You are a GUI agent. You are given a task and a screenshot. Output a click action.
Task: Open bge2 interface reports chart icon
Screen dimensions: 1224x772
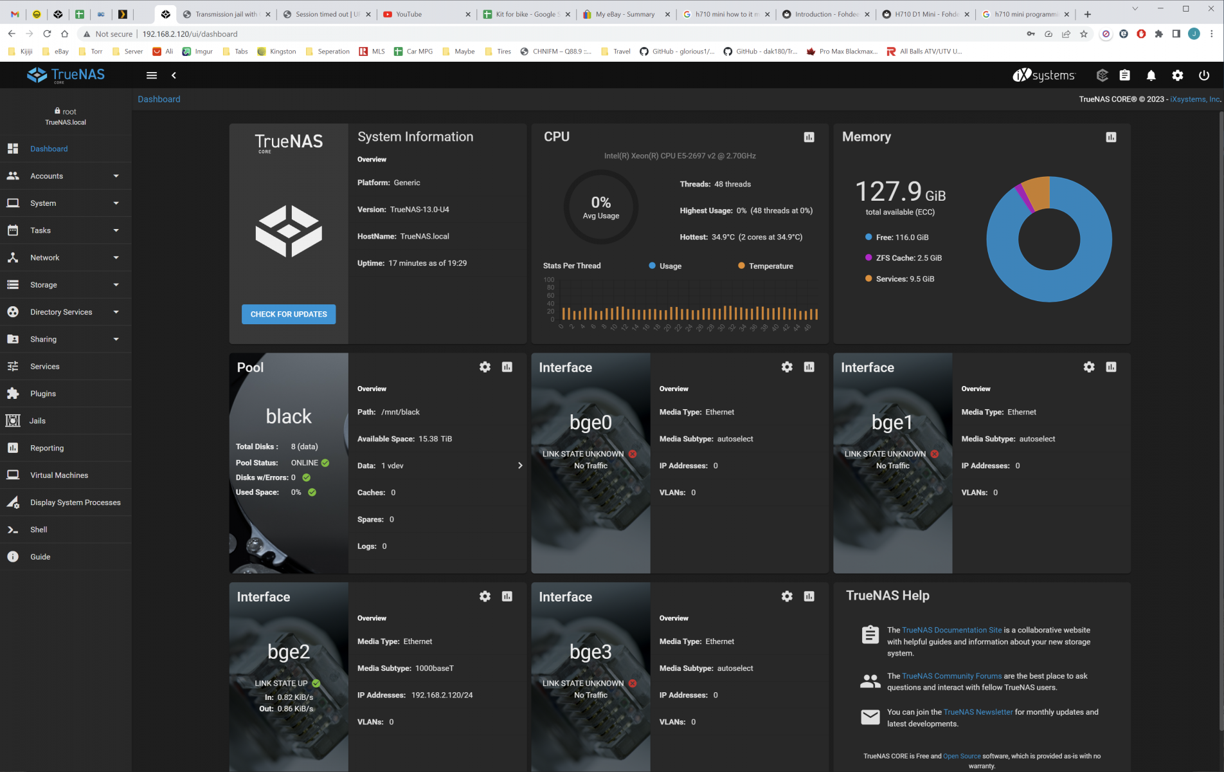(507, 596)
